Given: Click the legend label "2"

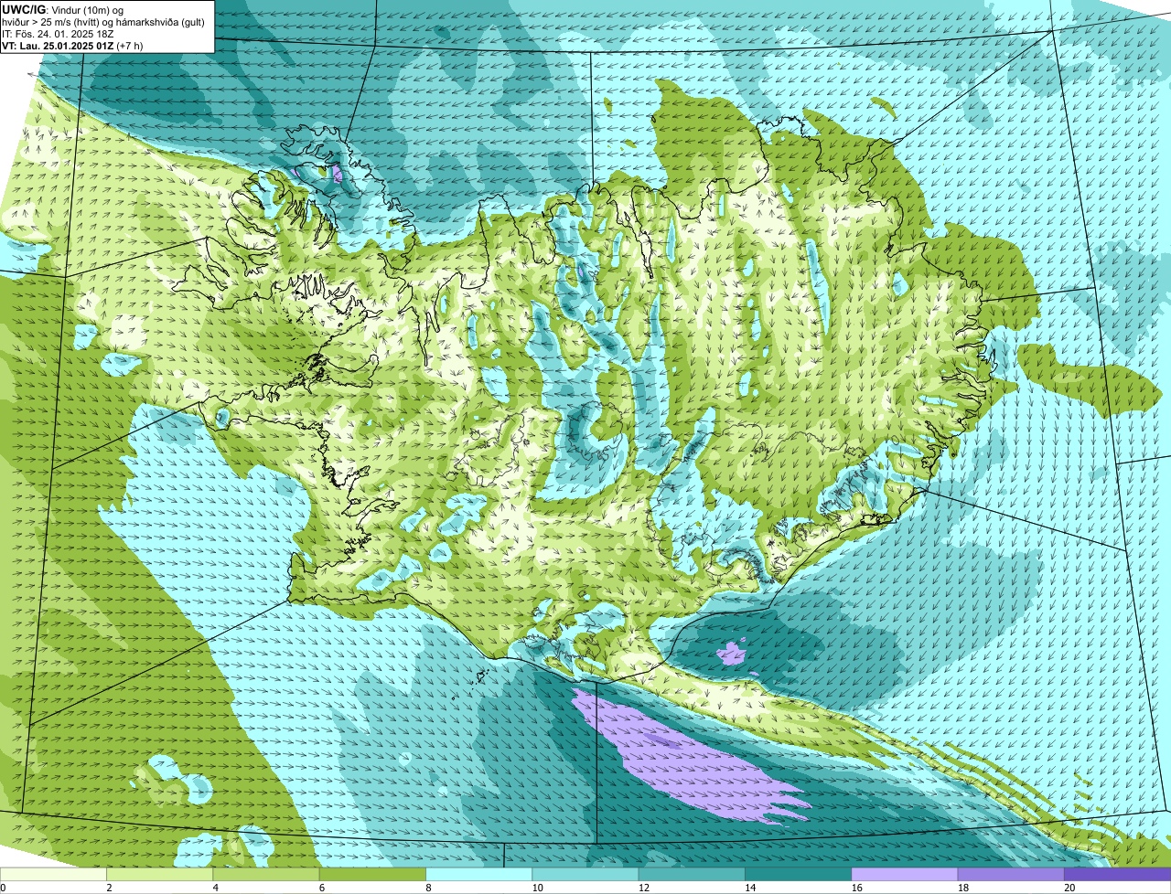Looking at the screenshot, I should click(x=109, y=888).
